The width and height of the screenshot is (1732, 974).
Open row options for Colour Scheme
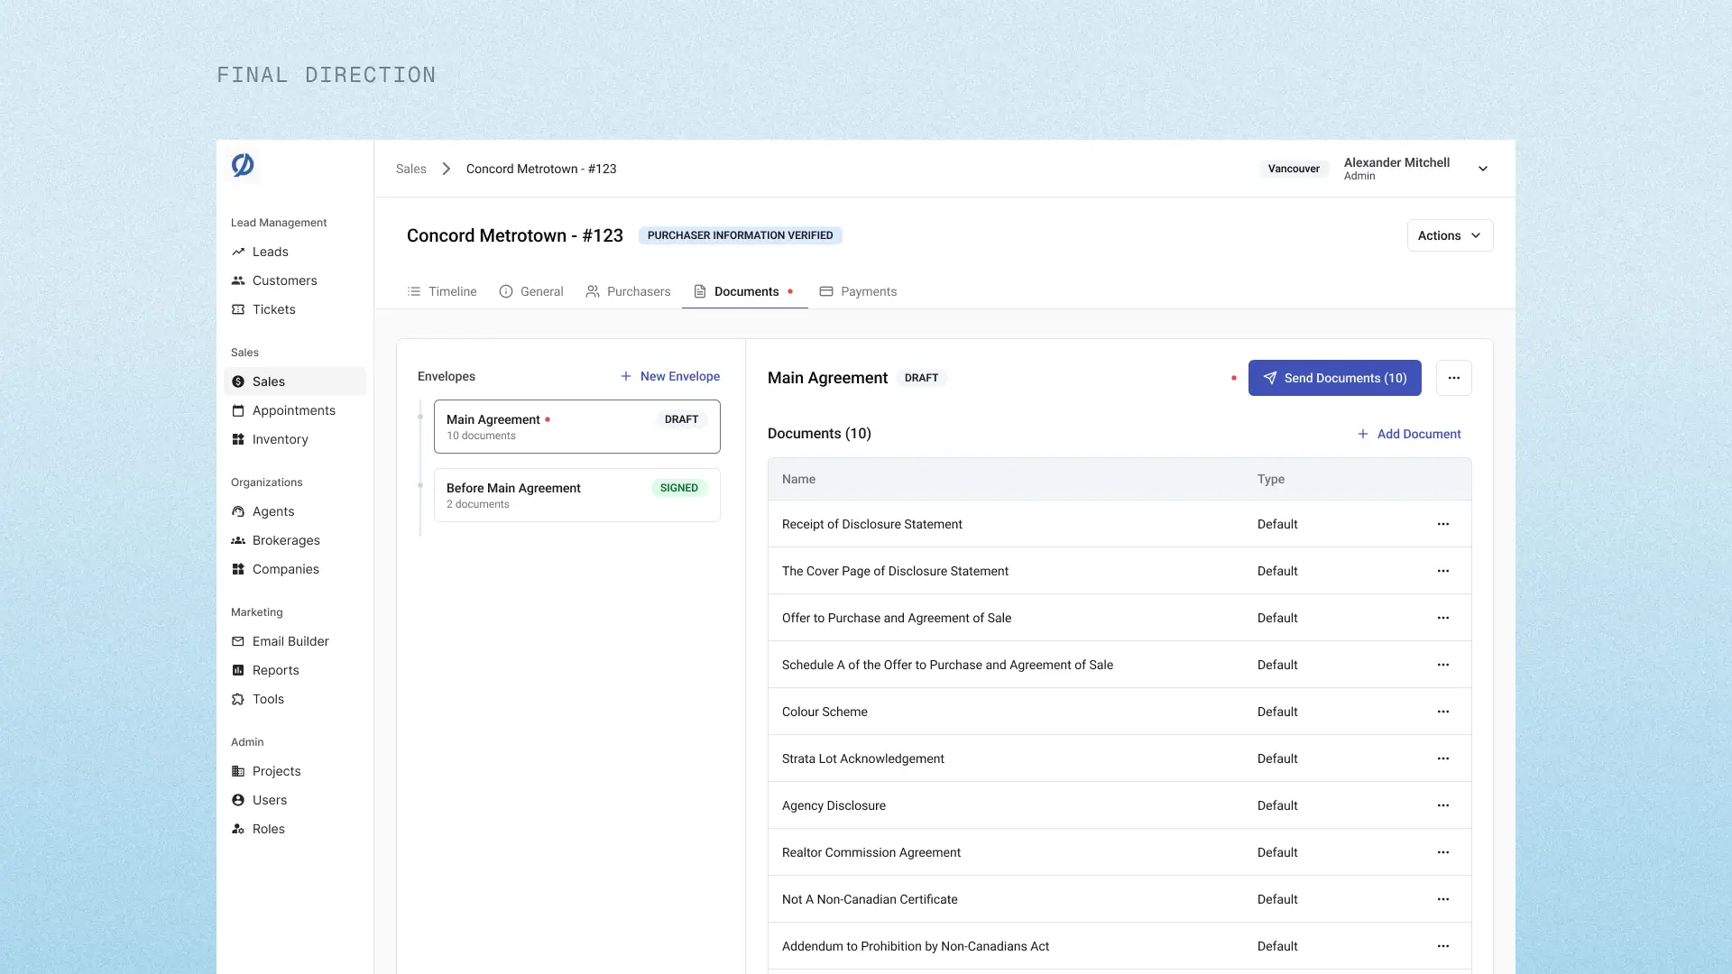pos(1442,712)
